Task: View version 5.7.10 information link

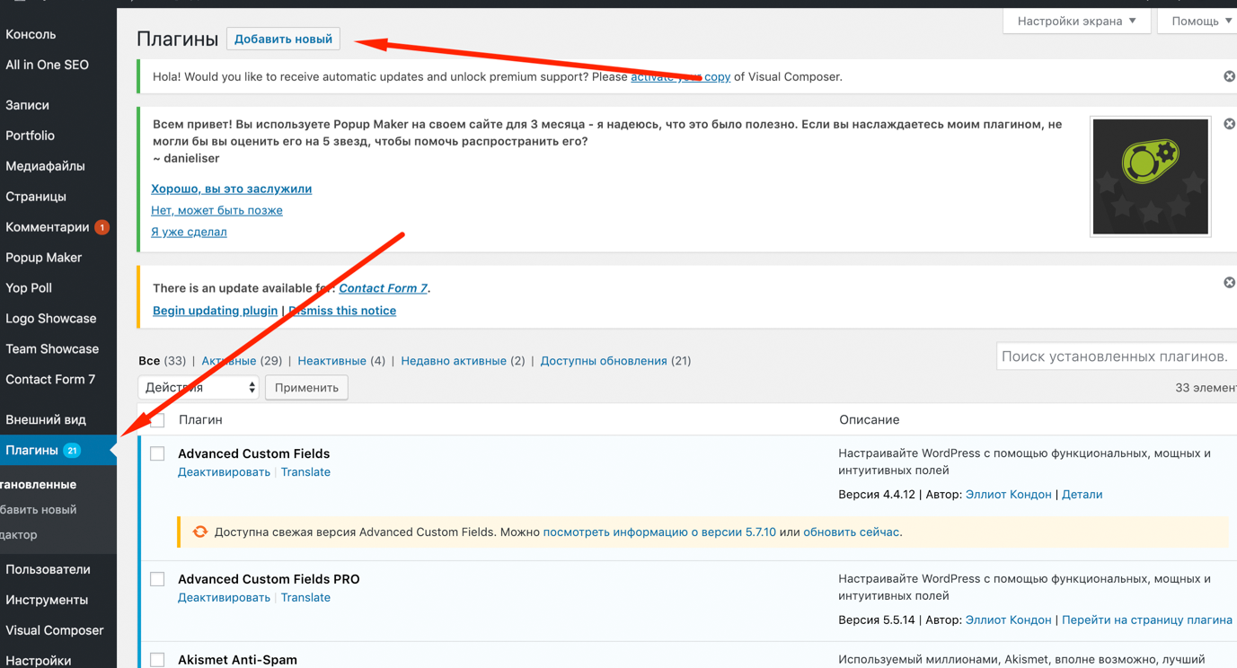Action: point(659,532)
